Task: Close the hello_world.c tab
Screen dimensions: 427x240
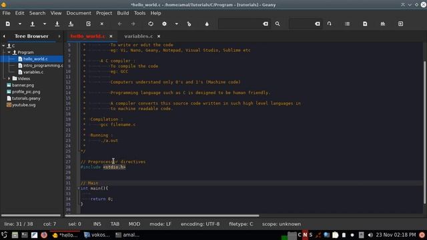Action: (x=111, y=36)
